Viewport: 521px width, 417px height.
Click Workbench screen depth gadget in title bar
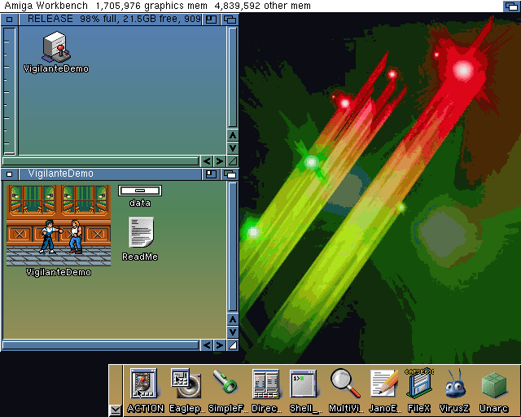coord(511,6)
